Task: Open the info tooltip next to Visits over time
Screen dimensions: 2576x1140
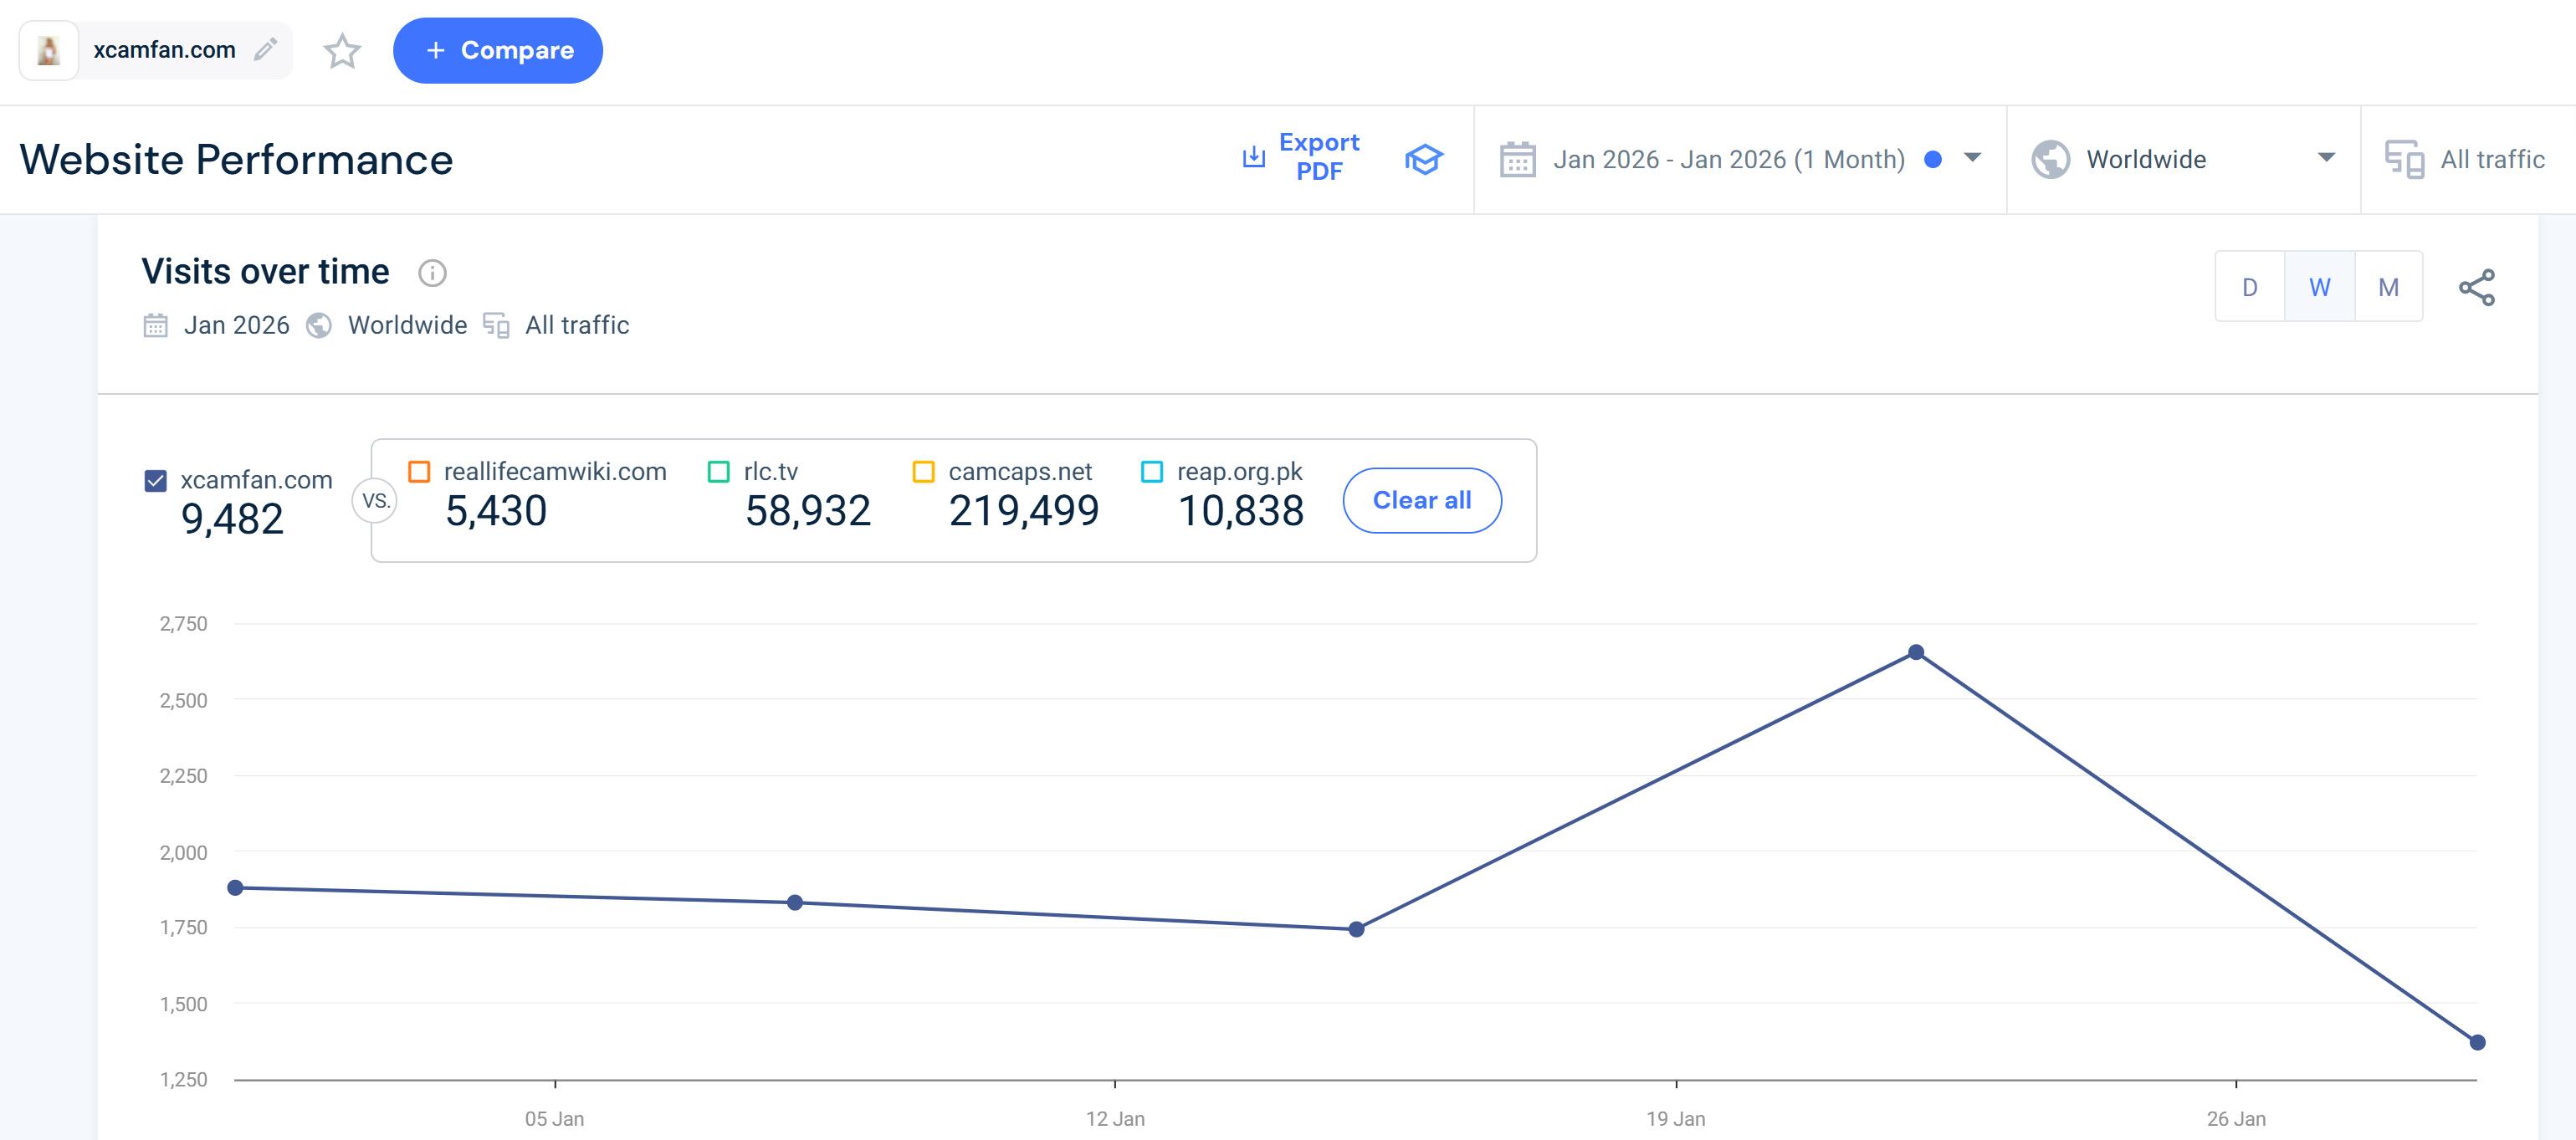Action: [x=432, y=273]
